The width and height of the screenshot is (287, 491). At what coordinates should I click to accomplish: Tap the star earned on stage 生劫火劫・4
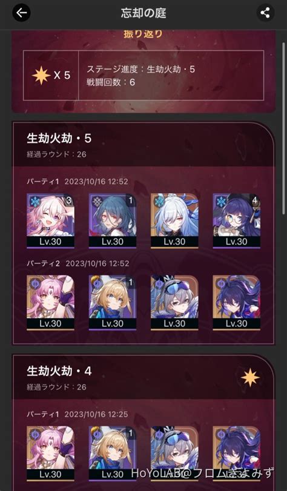click(250, 377)
